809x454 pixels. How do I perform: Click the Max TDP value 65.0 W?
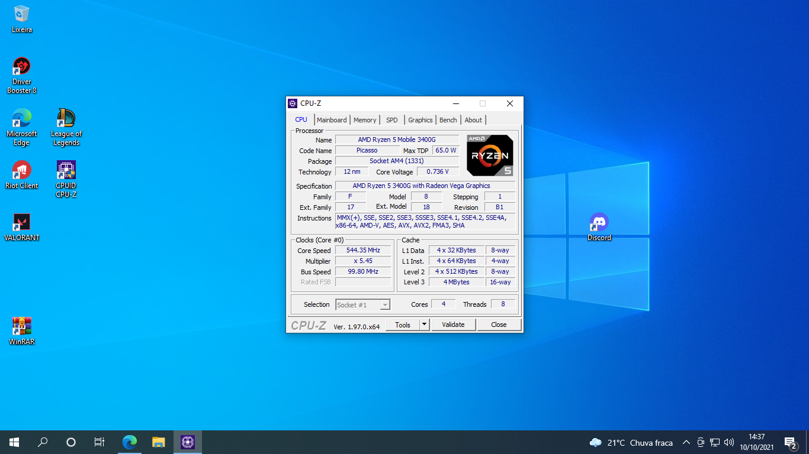[x=446, y=150]
